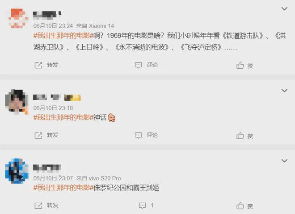Open the blue avatar of third poster
This screenshot has width=295, height=214.
click(x=17, y=171)
